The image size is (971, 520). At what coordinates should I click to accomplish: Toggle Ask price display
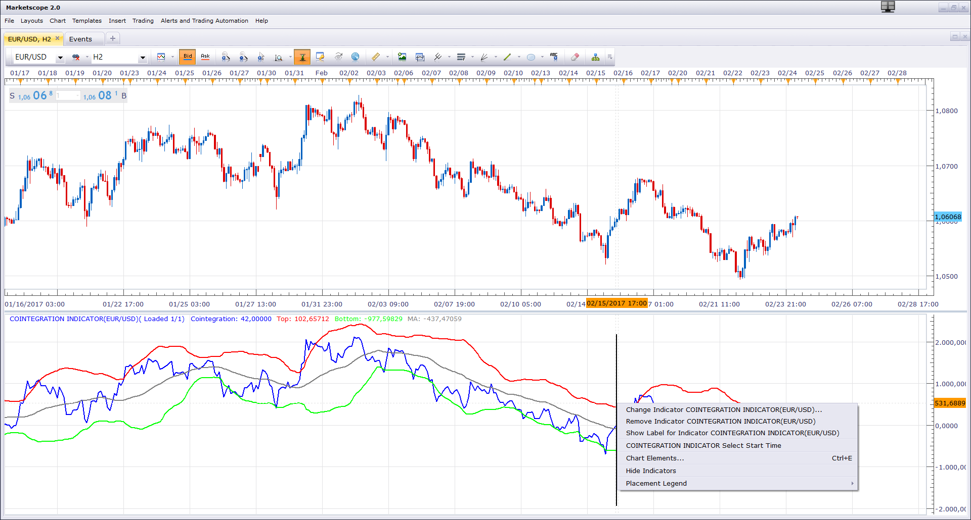point(205,57)
